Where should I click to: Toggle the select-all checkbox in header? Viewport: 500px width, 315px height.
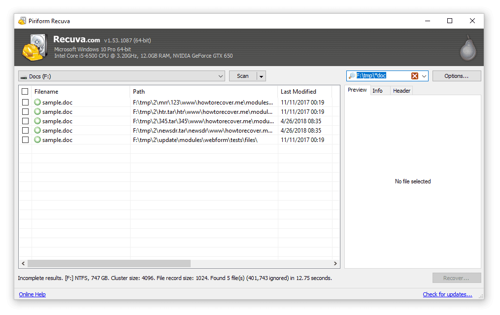tap(25, 92)
